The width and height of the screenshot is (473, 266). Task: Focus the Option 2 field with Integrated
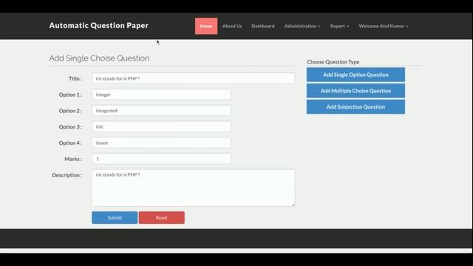click(161, 111)
